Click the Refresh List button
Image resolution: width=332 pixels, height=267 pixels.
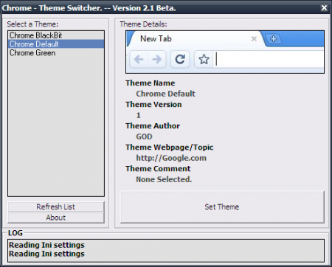click(56, 207)
